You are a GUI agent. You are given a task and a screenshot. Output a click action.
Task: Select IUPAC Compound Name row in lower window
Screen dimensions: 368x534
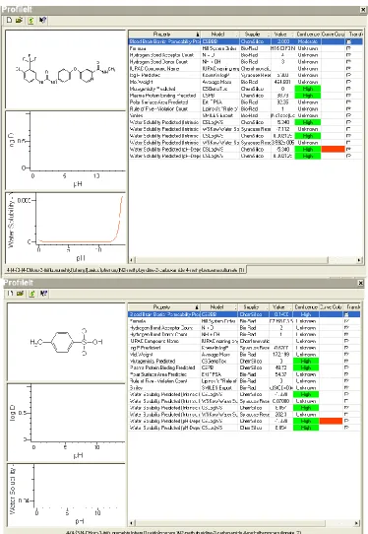[244, 341]
